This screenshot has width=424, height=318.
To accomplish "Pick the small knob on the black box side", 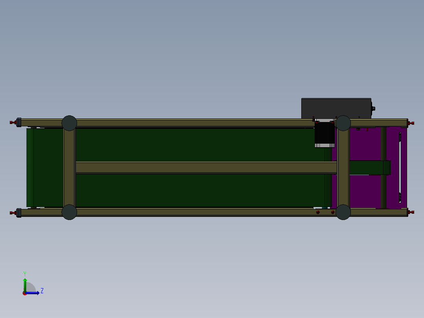I will click(x=373, y=109).
